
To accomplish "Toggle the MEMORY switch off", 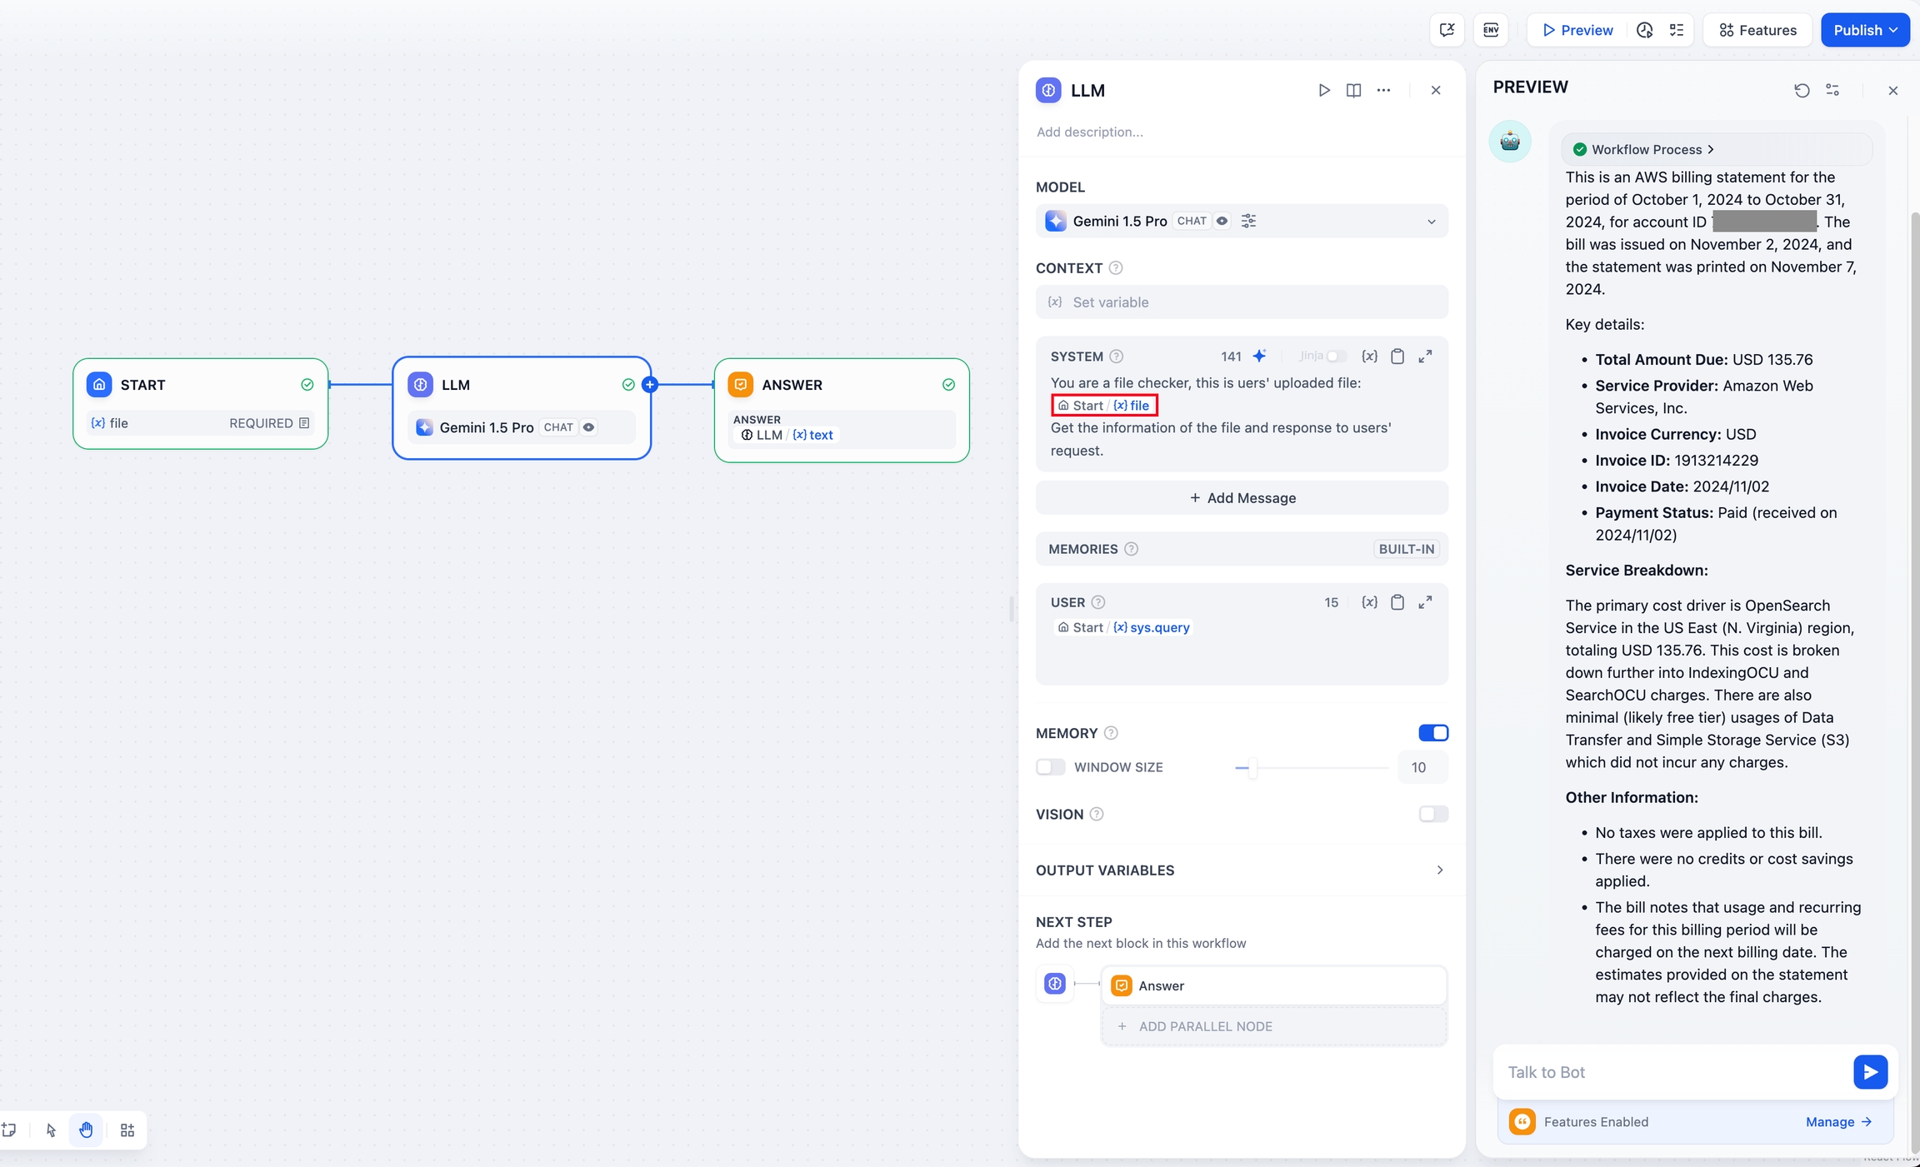I will [x=1433, y=733].
